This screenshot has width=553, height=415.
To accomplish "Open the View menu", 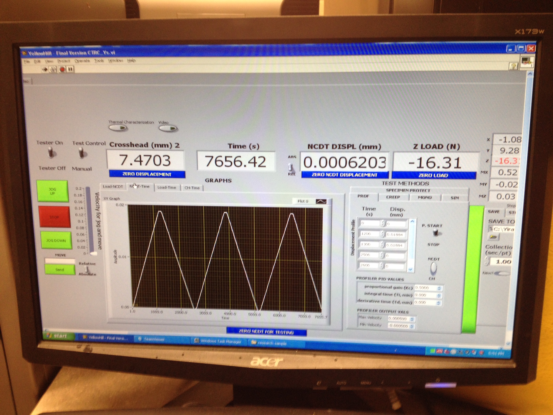I will click(x=49, y=61).
